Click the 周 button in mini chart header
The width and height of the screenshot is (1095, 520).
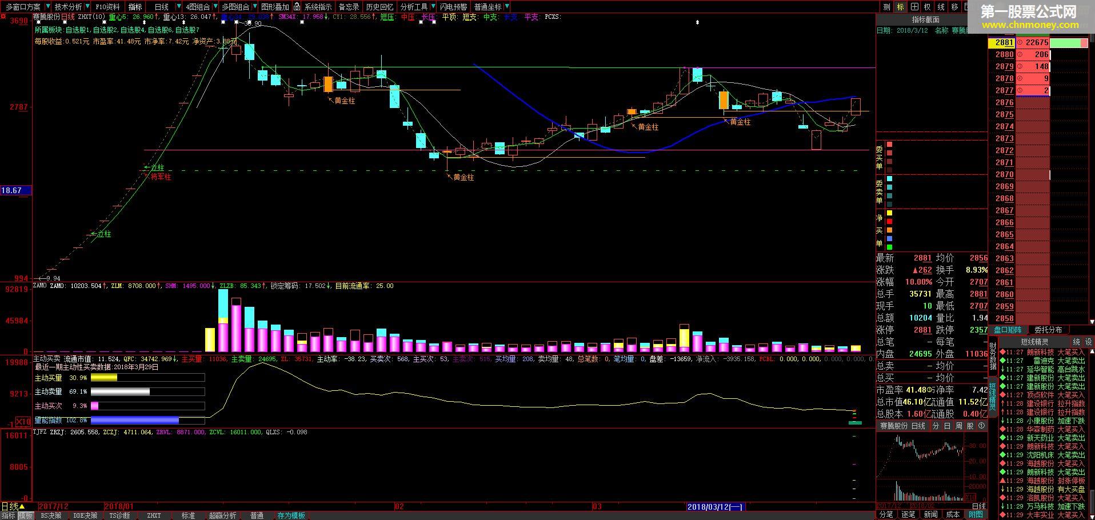coord(958,426)
